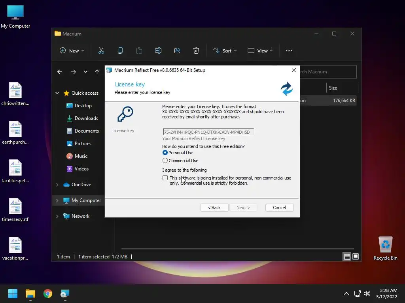405x303 pixels.
Task: Click the Cut icon in Explorer toolbar
Action: [101, 51]
